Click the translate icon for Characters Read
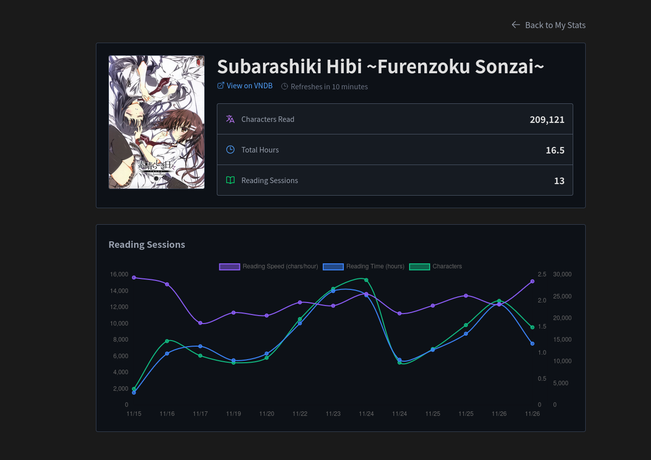This screenshot has width=651, height=460. pos(230,119)
